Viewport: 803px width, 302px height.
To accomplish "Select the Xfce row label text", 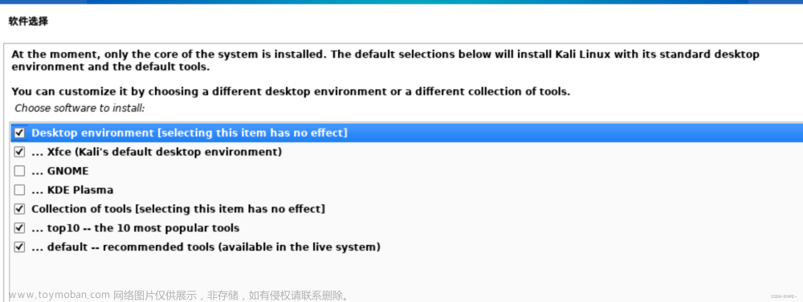I will click(x=157, y=152).
